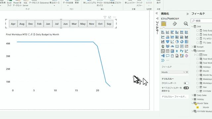
Task: Choose the pie chart visual
Action: pyautogui.click(x=177, y=42)
